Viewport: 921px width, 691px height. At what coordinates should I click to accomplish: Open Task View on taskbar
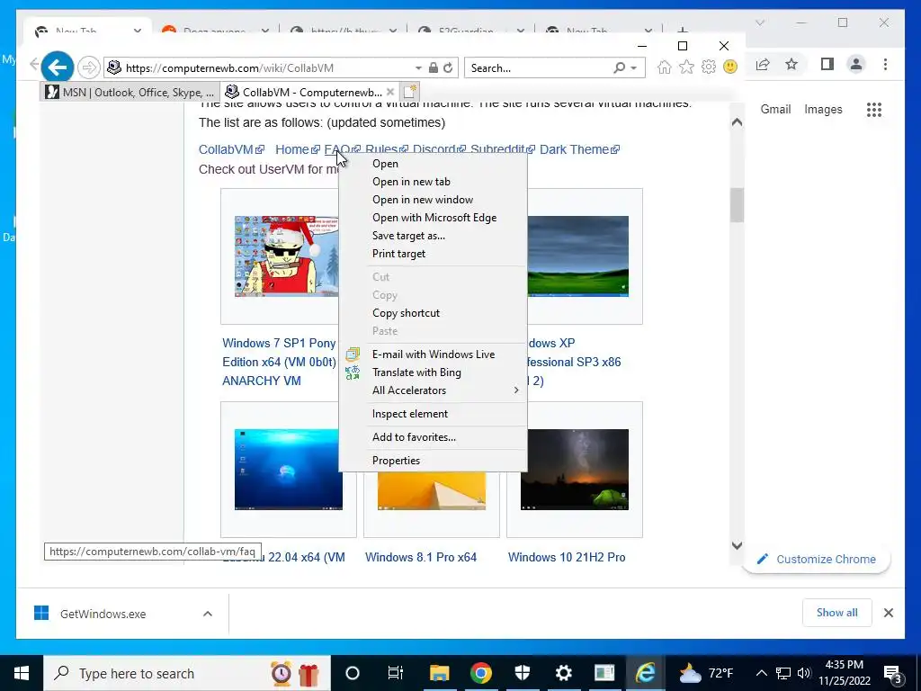coord(396,673)
